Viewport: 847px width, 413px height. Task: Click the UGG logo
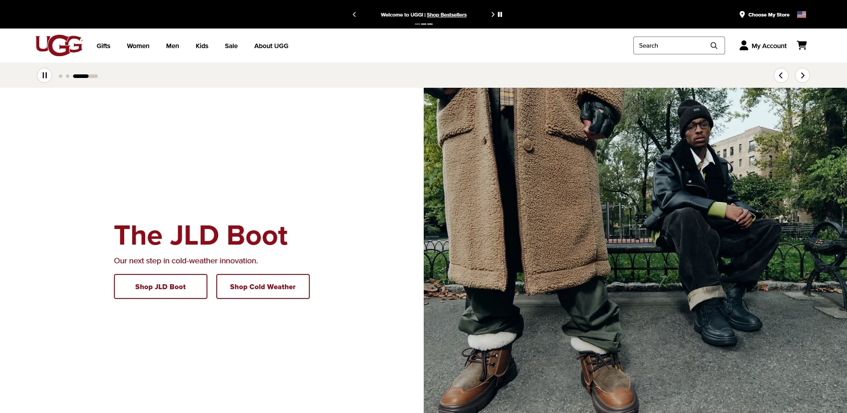[59, 45]
